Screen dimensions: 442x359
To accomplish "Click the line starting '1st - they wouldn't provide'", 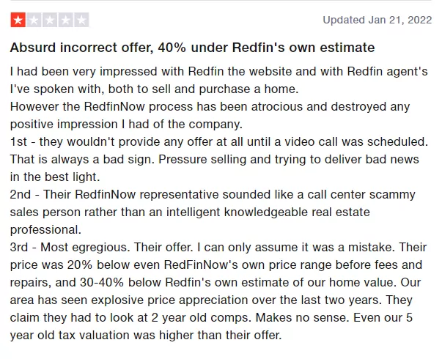I will 218,139.
